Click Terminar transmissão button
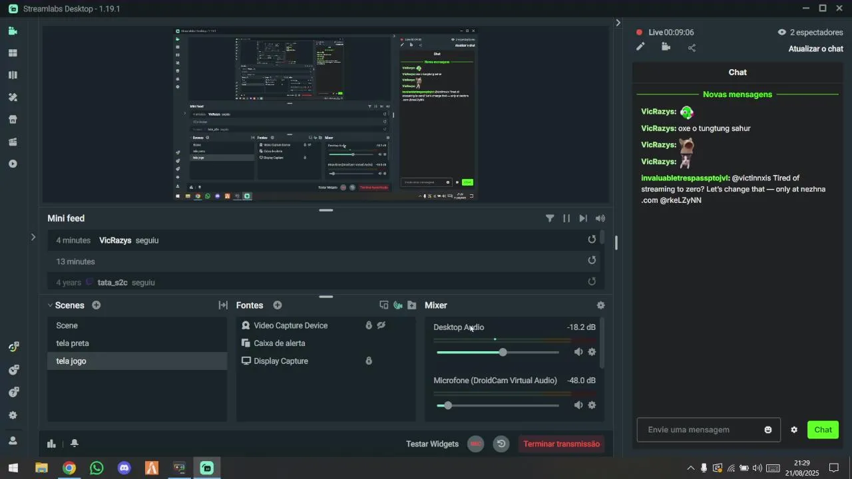Screen dimensions: 852x479 click(561, 444)
